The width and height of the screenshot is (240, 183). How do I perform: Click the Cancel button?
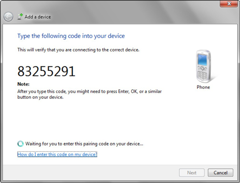tap(220, 172)
